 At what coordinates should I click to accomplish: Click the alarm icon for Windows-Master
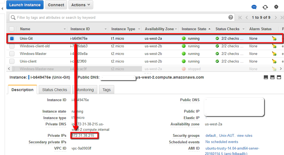(274, 54)
